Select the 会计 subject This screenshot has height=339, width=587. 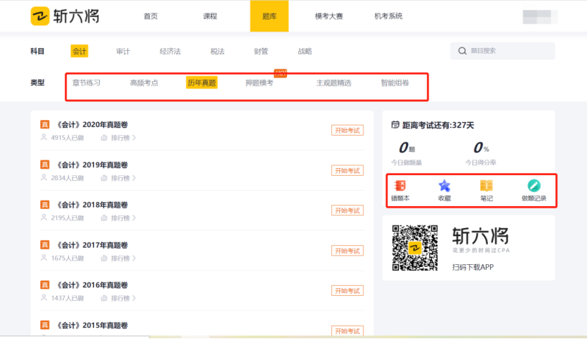click(x=79, y=52)
